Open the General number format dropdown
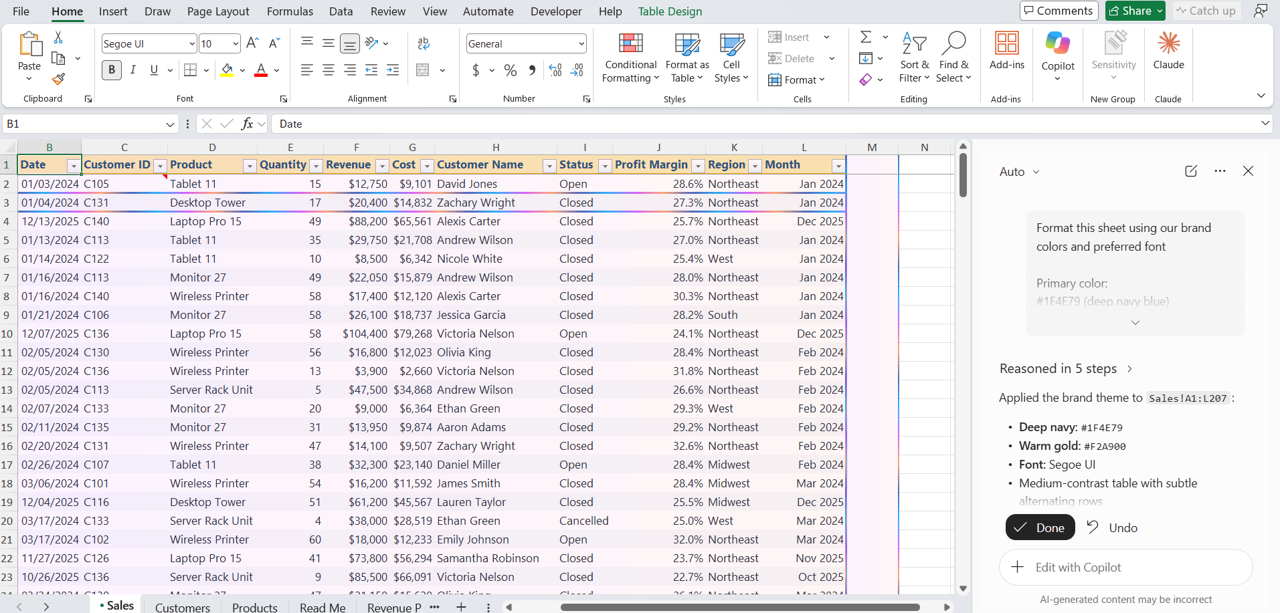Screen dimensions: 1280x613 click(x=581, y=44)
